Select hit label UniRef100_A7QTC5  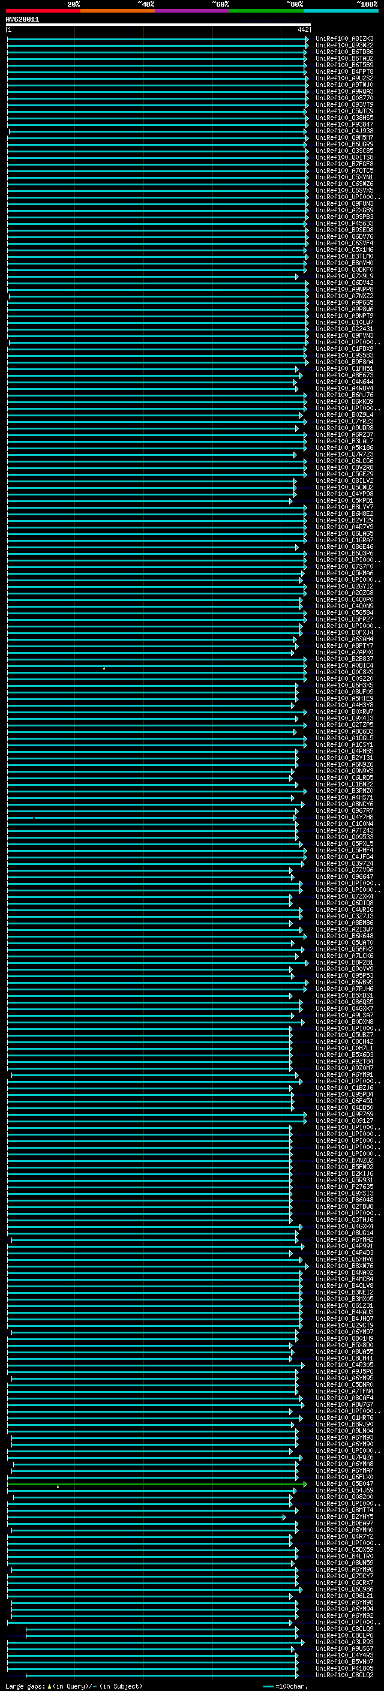pyautogui.click(x=344, y=171)
